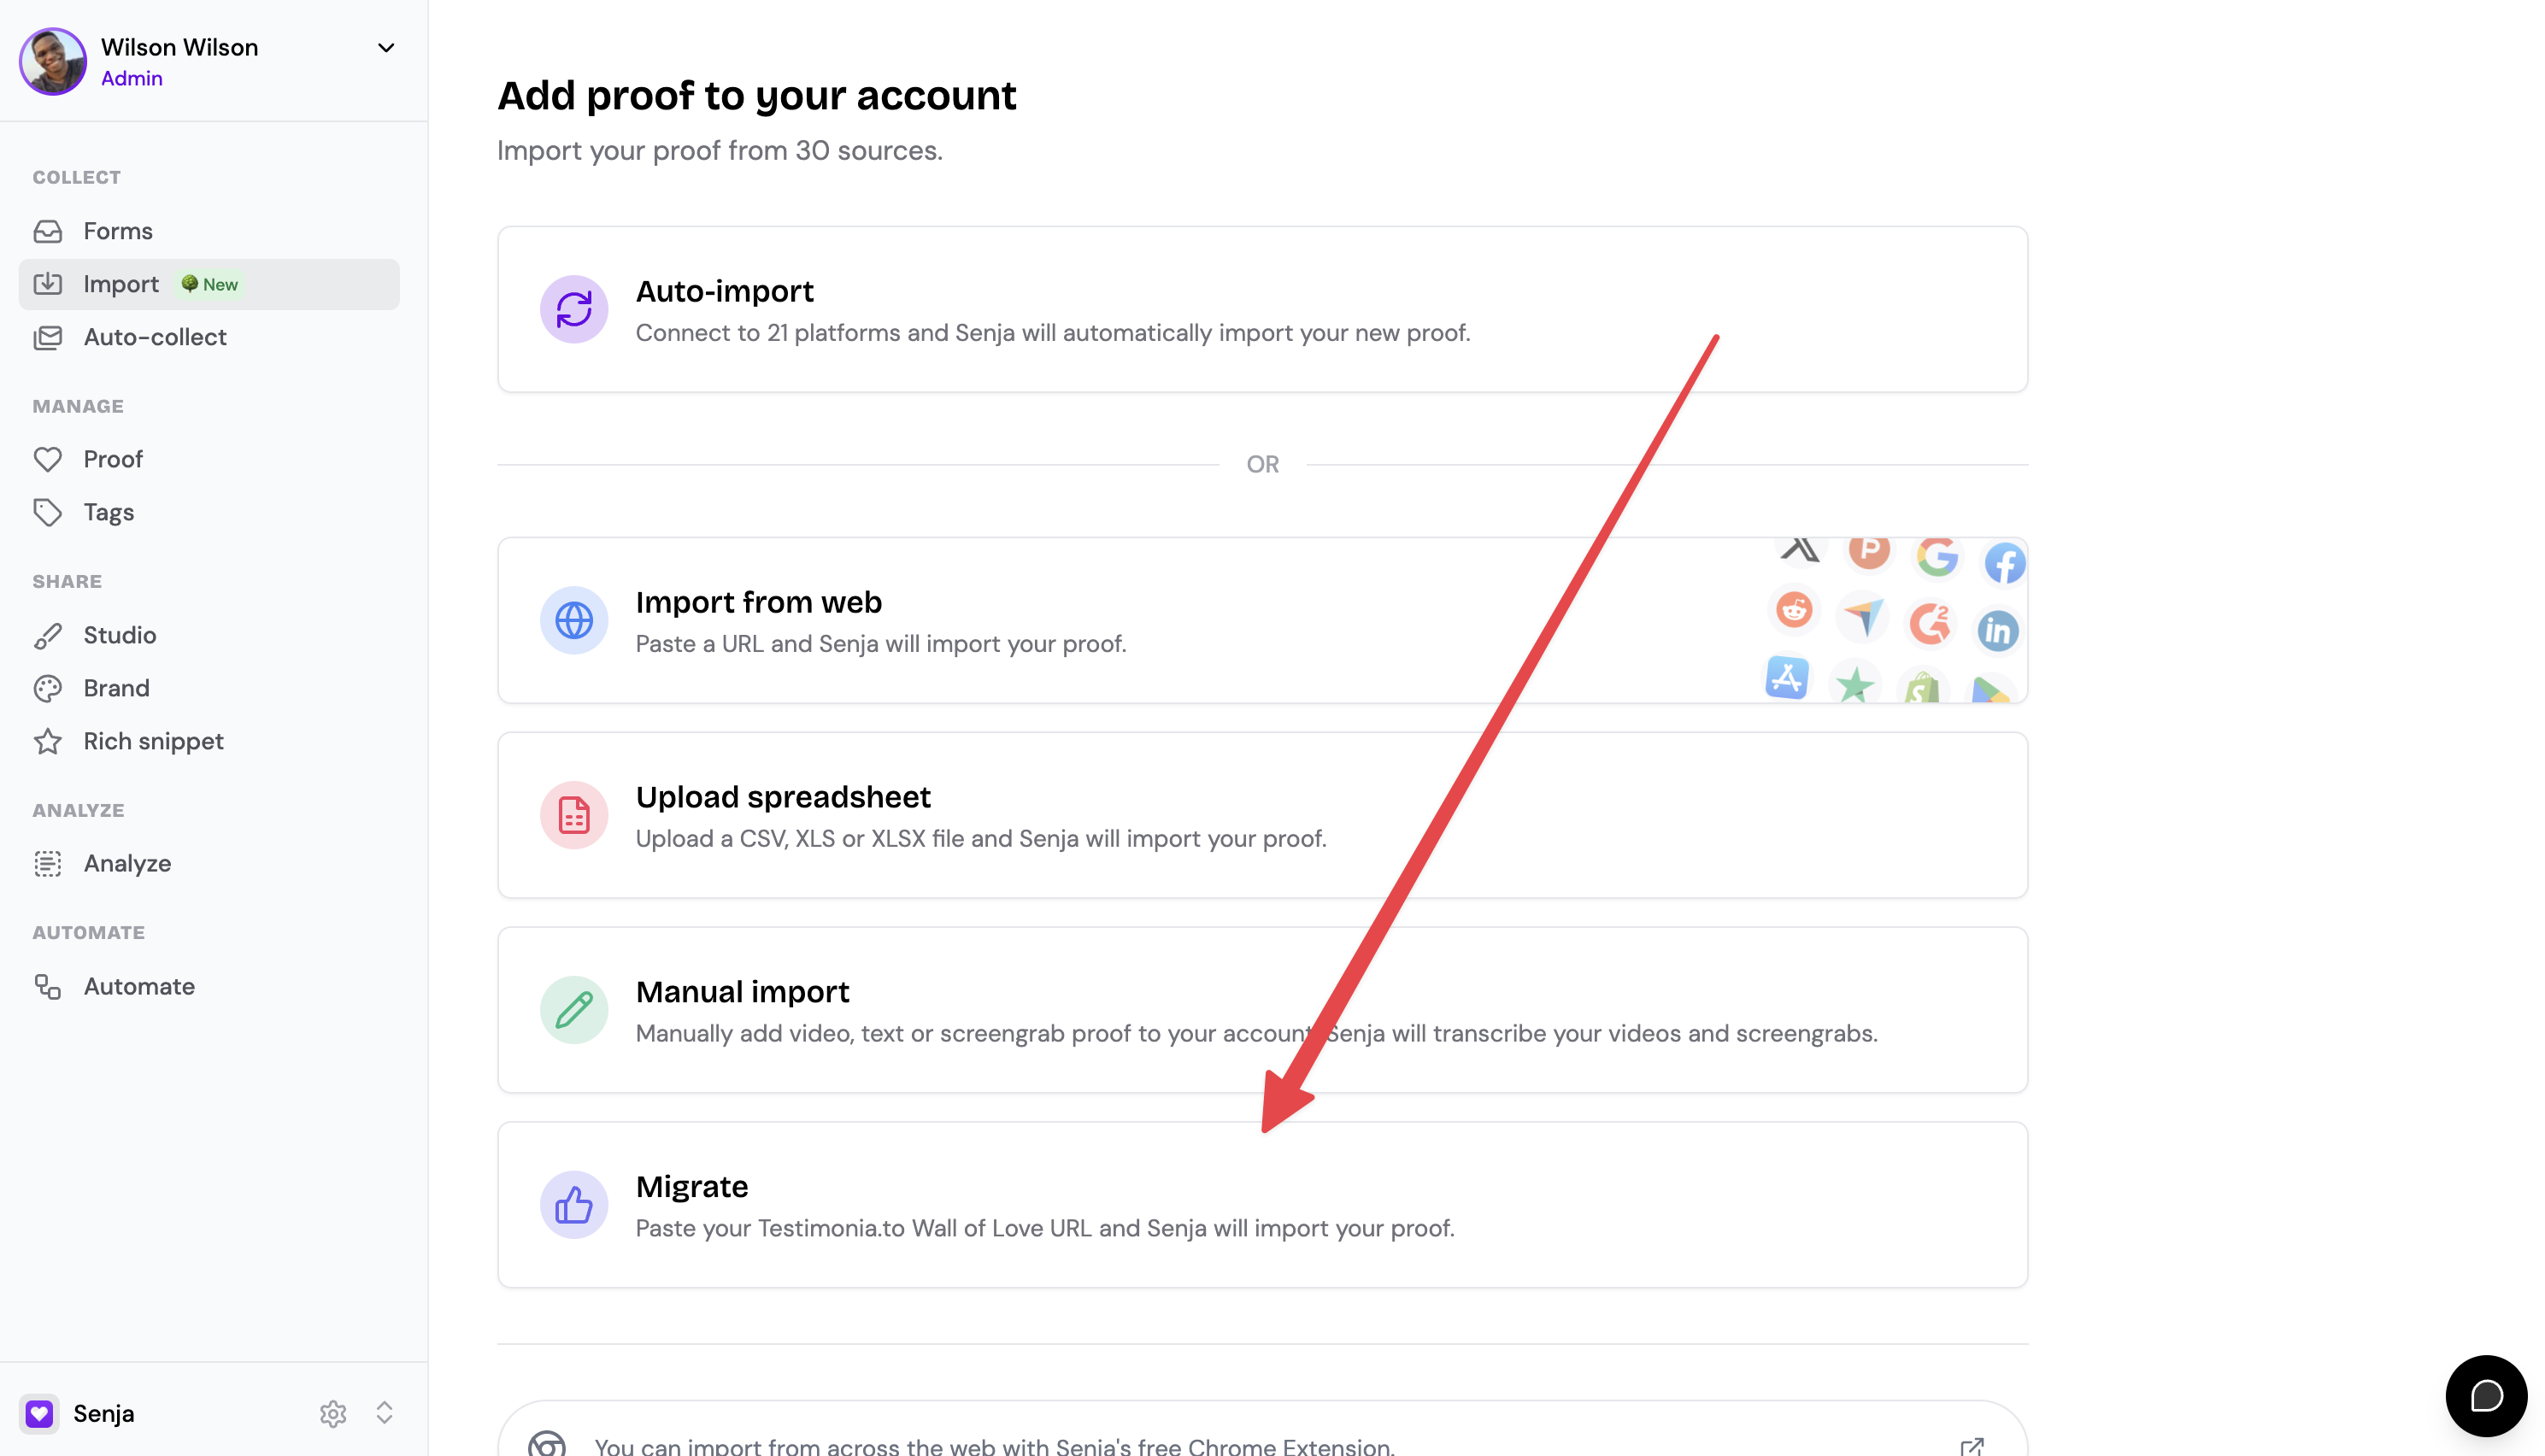Open the Brand settings page
Image resolution: width=2545 pixels, height=1456 pixels.
209,688
